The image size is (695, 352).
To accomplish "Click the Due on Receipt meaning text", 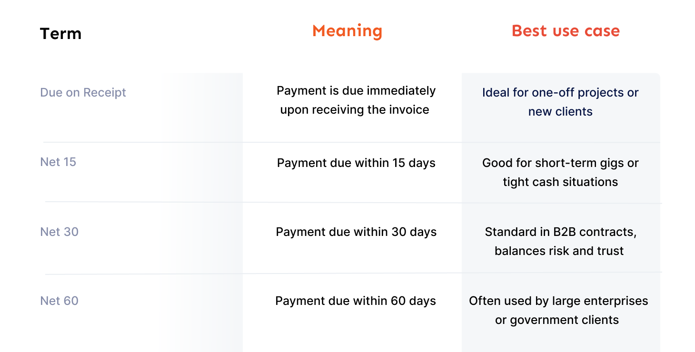I will 356,90.
